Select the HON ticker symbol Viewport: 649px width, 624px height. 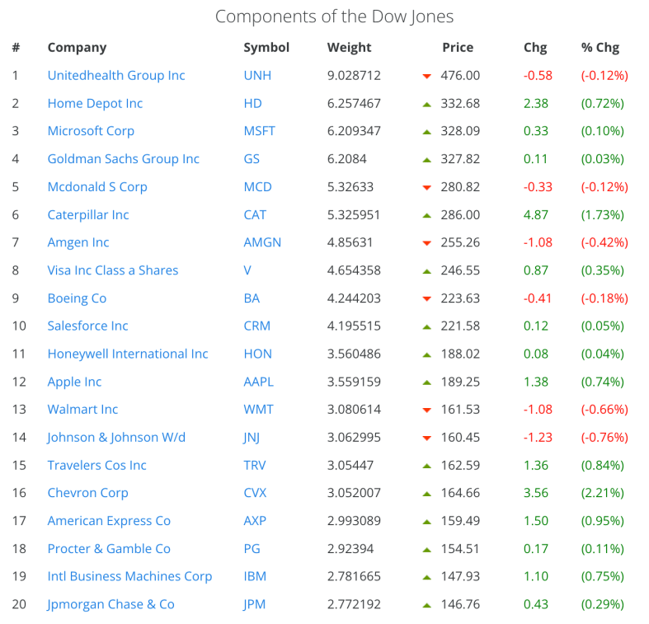click(258, 354)
